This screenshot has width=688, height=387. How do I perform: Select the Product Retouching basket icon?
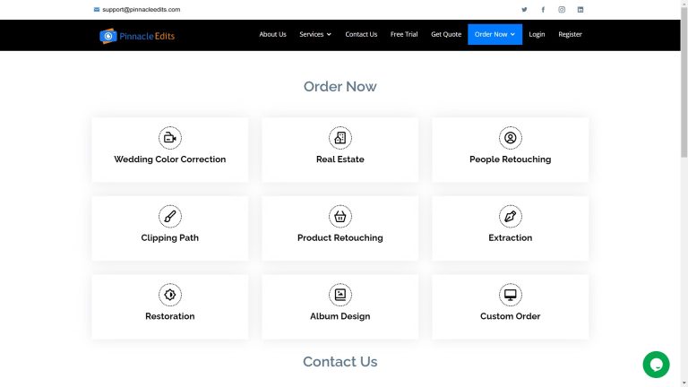(340, 216)
